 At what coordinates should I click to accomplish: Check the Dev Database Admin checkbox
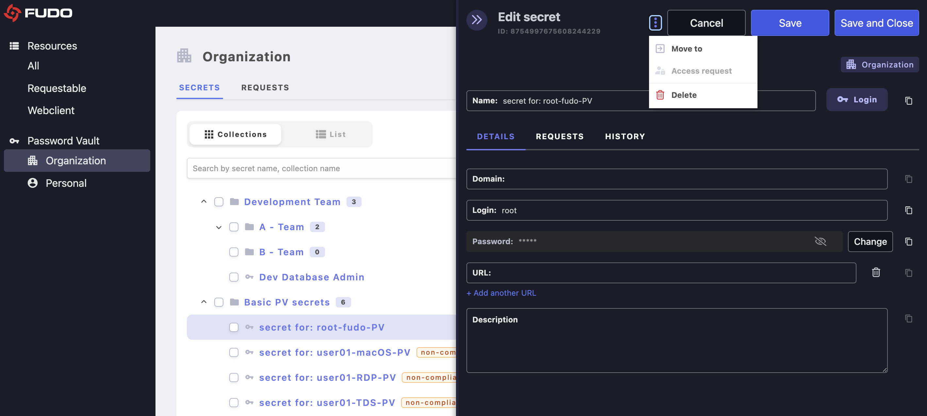234,277
